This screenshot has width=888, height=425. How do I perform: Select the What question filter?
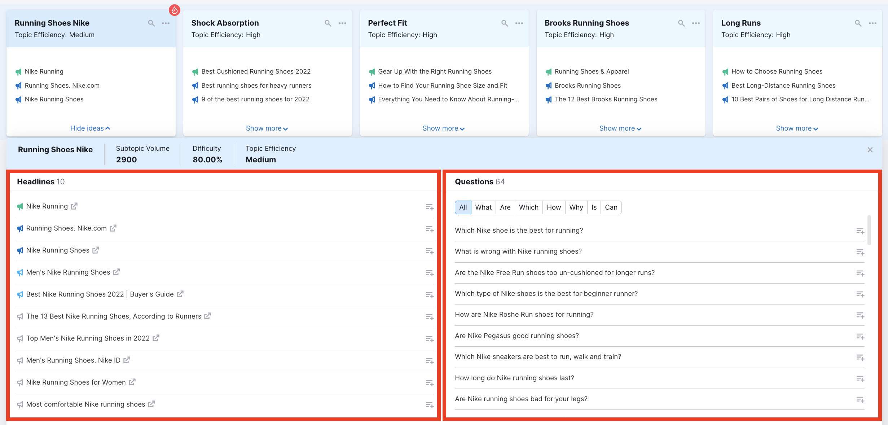483,207
